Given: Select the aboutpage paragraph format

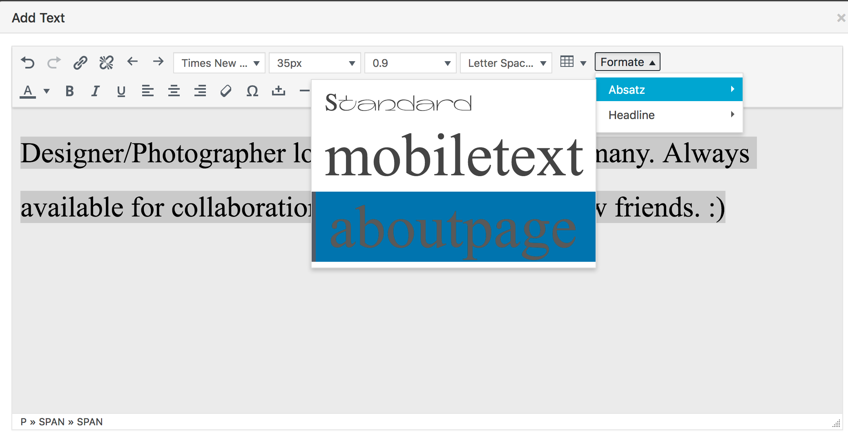Looking at the screenshot, I should point(453,228).
